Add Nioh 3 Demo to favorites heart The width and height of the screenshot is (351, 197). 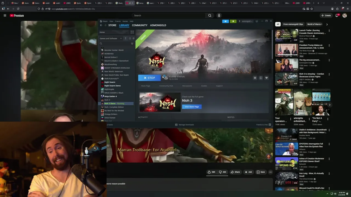tap(266, 78)
